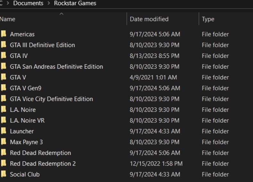The width and height of the screenshot is (253, 182).
Task: Select the Max Payne 3 folder icon
Action: [x=4, y=142]
